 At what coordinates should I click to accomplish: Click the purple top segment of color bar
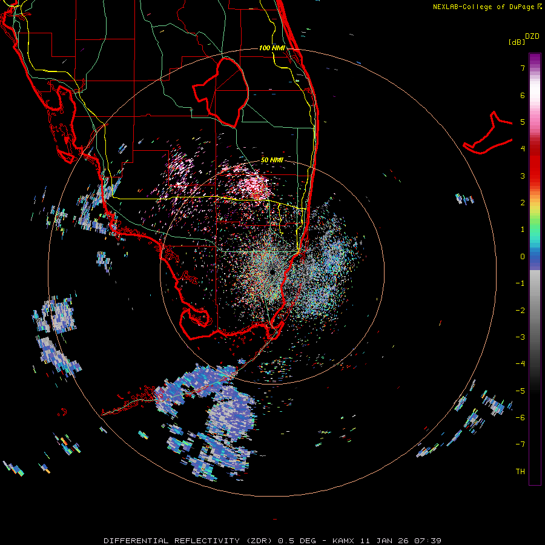point(535,60)
